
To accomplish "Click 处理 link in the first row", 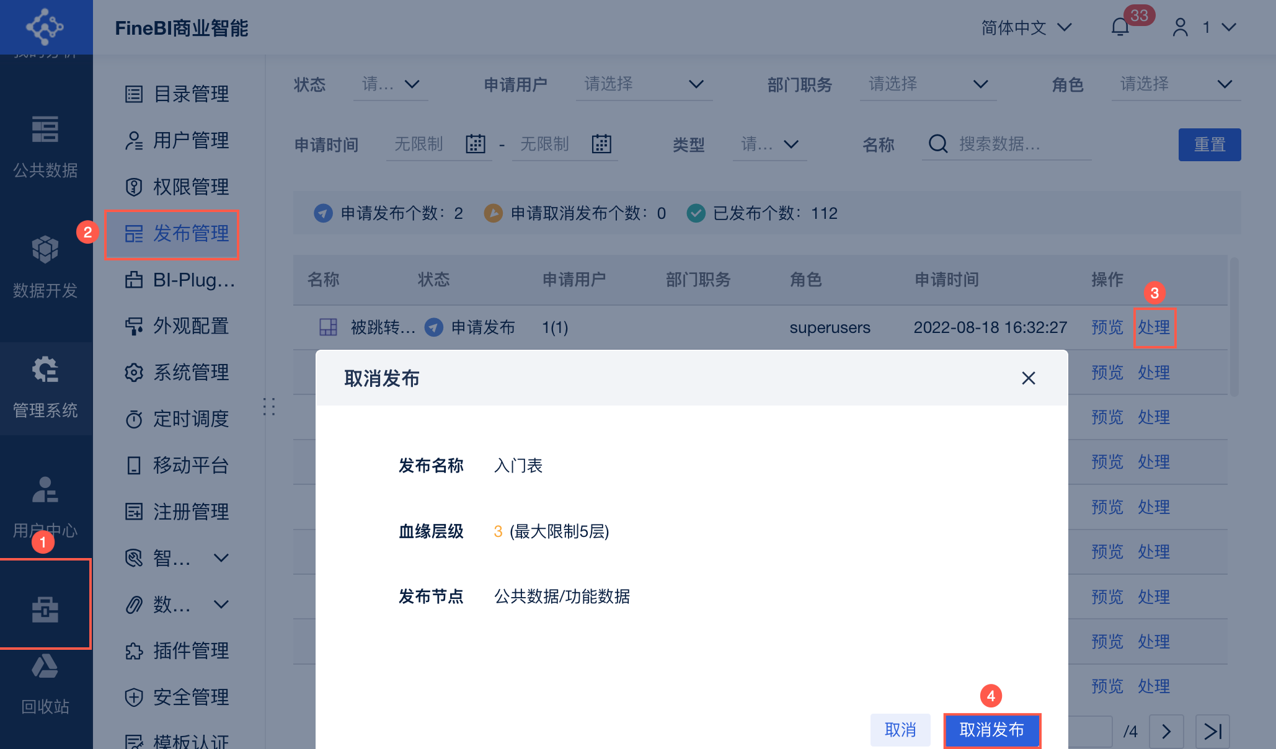I will pos(1154,327).
